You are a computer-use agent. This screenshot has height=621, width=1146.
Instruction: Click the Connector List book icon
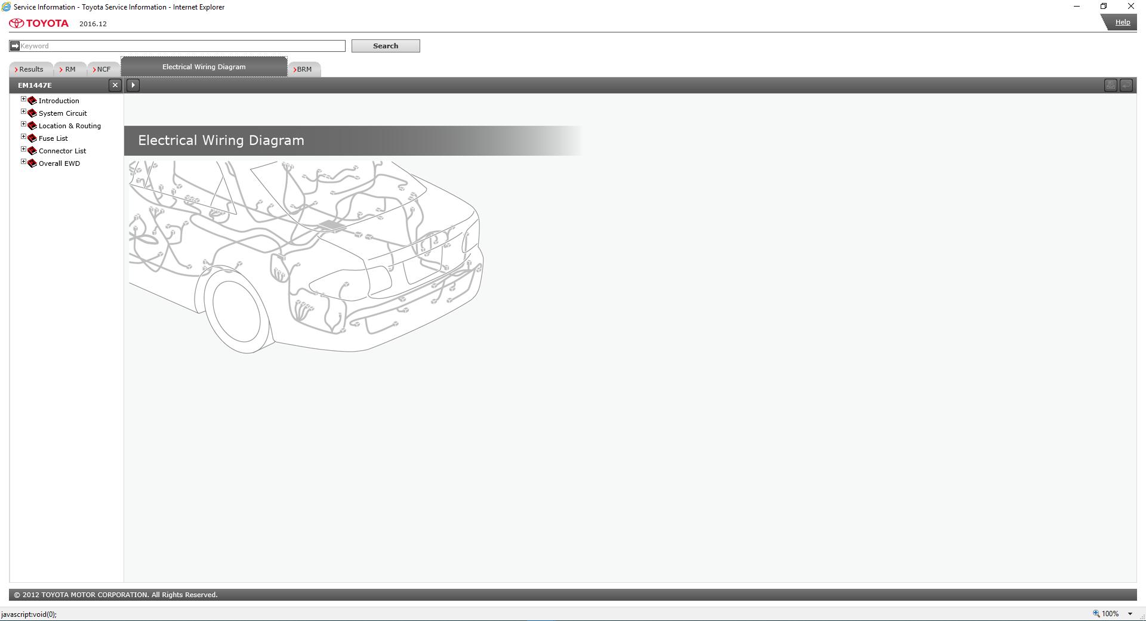coord(32,151)
